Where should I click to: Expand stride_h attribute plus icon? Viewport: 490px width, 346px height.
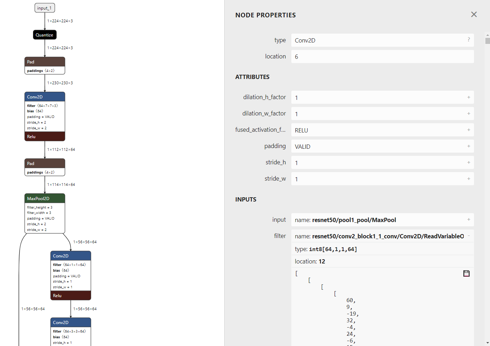(468, 163)
